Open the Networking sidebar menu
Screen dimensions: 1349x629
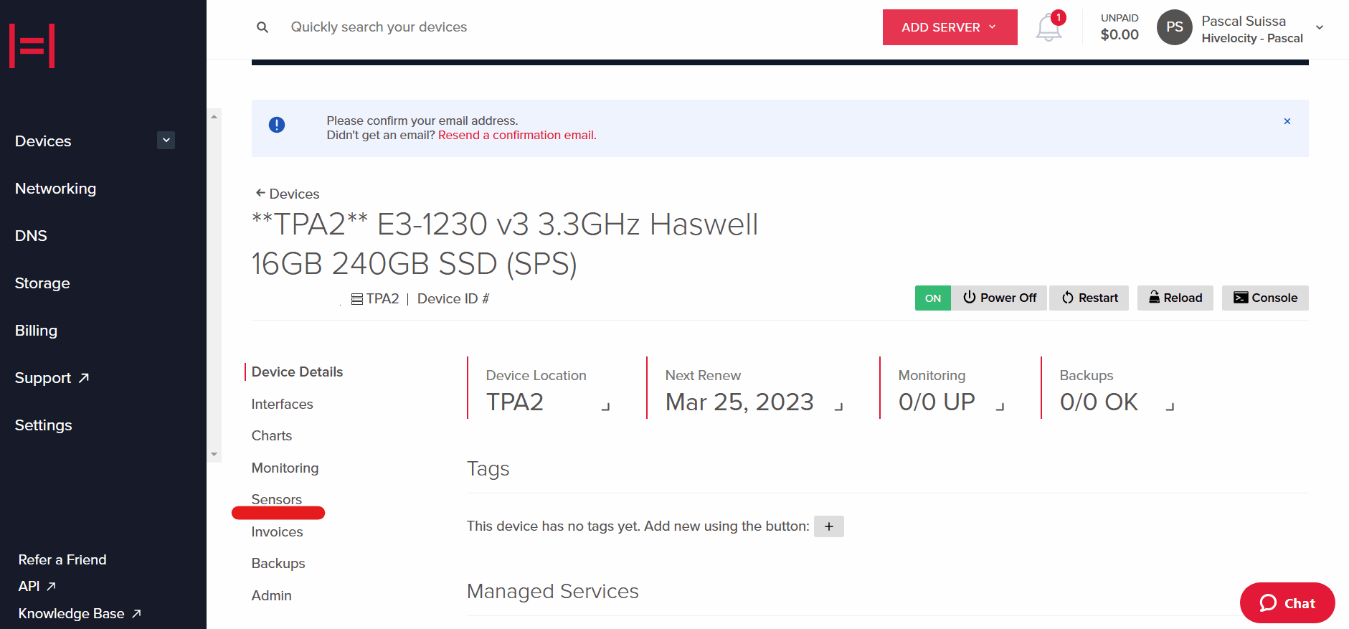(55, 189)
